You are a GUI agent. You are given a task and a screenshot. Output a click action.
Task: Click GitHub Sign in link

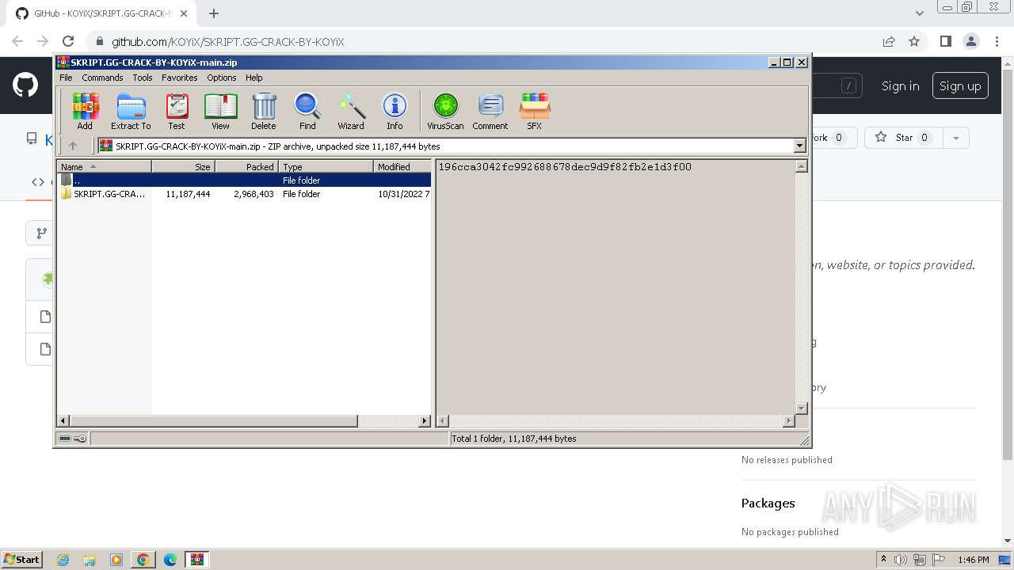tap(901, 85)
